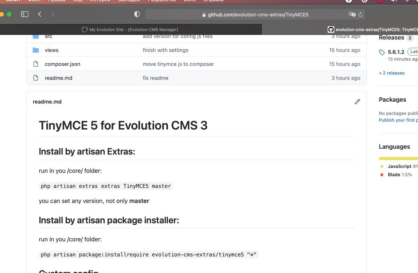Click the loading icon on My Evolution Site tab

coord(84,30)
